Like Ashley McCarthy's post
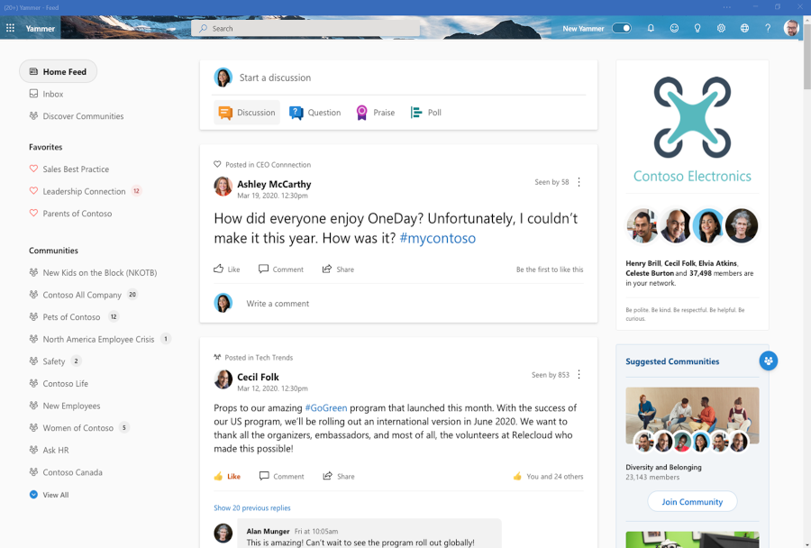Image resolution: width=811 pixels, height=548 pixels. point(226,269)
